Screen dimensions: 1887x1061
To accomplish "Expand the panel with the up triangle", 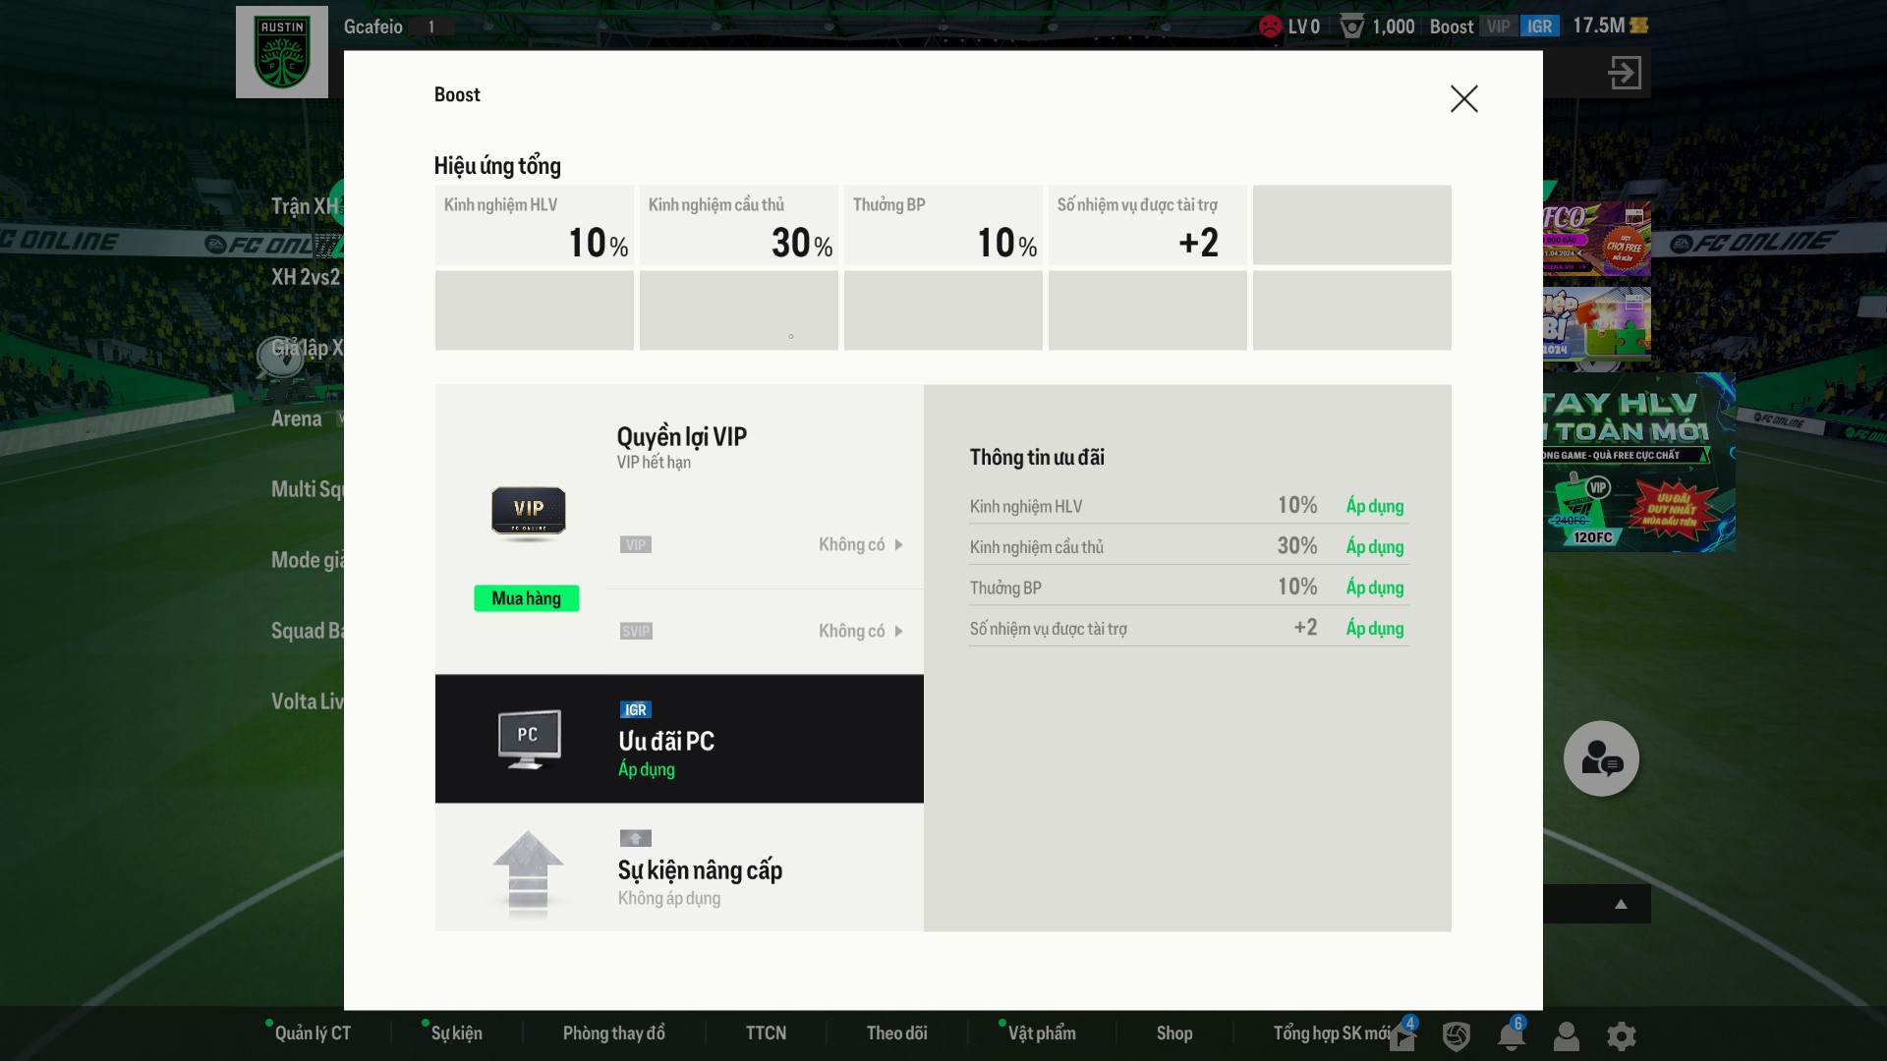I will pos(1621,904).
